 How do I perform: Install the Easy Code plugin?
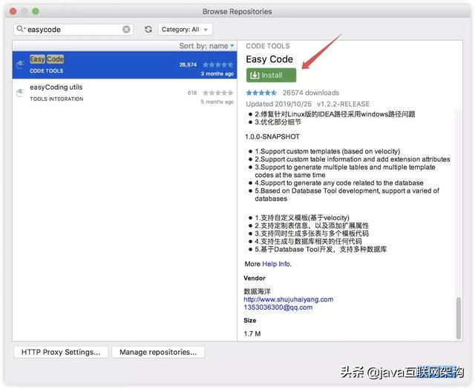(271, 75)
